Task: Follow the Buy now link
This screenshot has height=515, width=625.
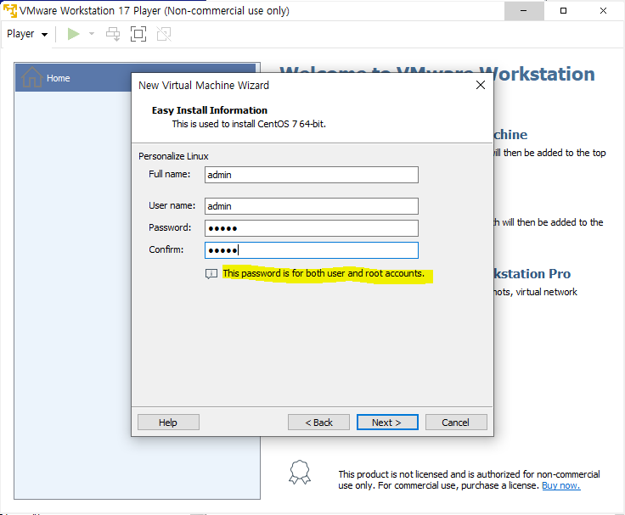Action: coord(560,485)
